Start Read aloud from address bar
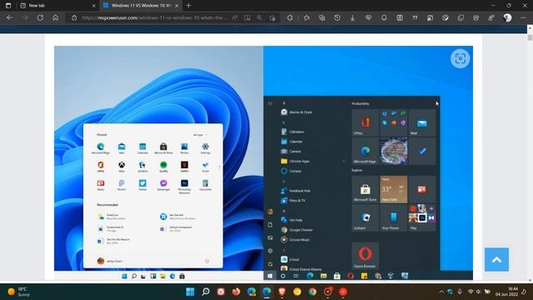The height and width of the screenshot is (300, 533). (x=235, y=17)
